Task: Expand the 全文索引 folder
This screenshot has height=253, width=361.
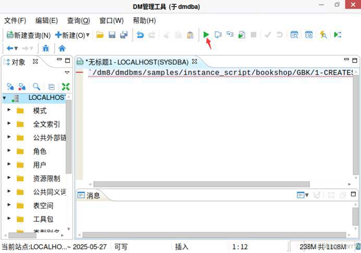Action: tap(9, 123)
